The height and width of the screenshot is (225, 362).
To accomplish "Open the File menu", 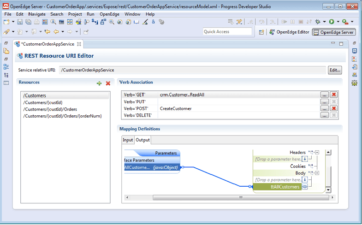I will [x=8, y=14].
